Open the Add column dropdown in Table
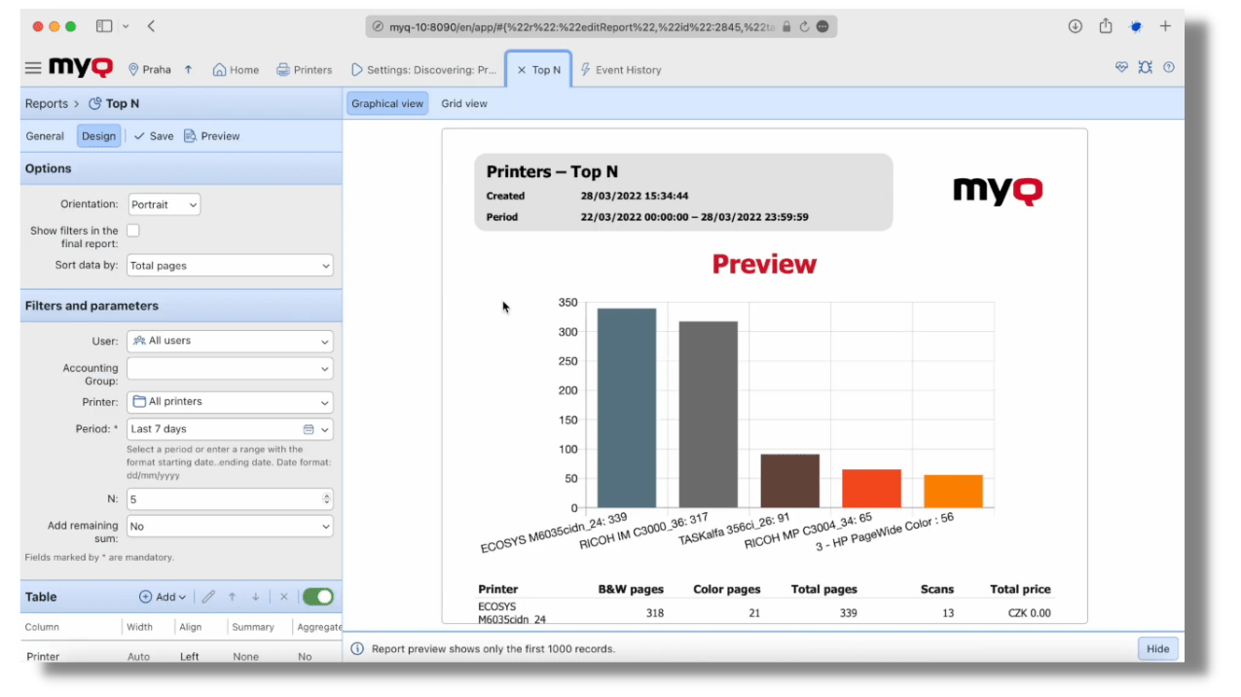The height and width of the screenshot is (697, 1241). [163, 597]
